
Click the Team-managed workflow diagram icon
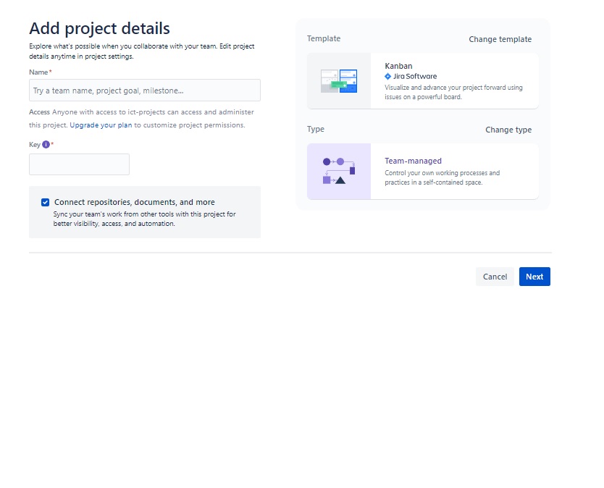point(337,172)
